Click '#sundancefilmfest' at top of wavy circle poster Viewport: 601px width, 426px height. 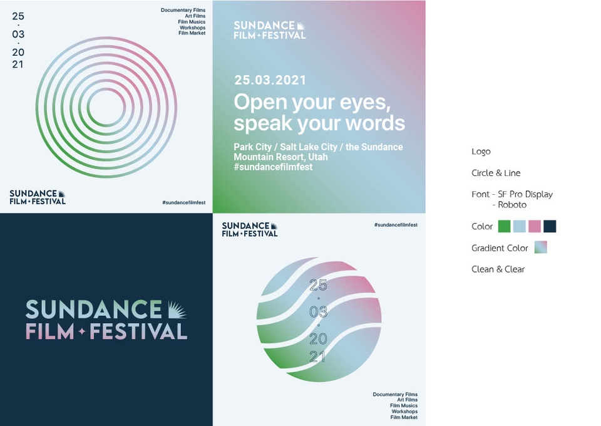(396, 225)
